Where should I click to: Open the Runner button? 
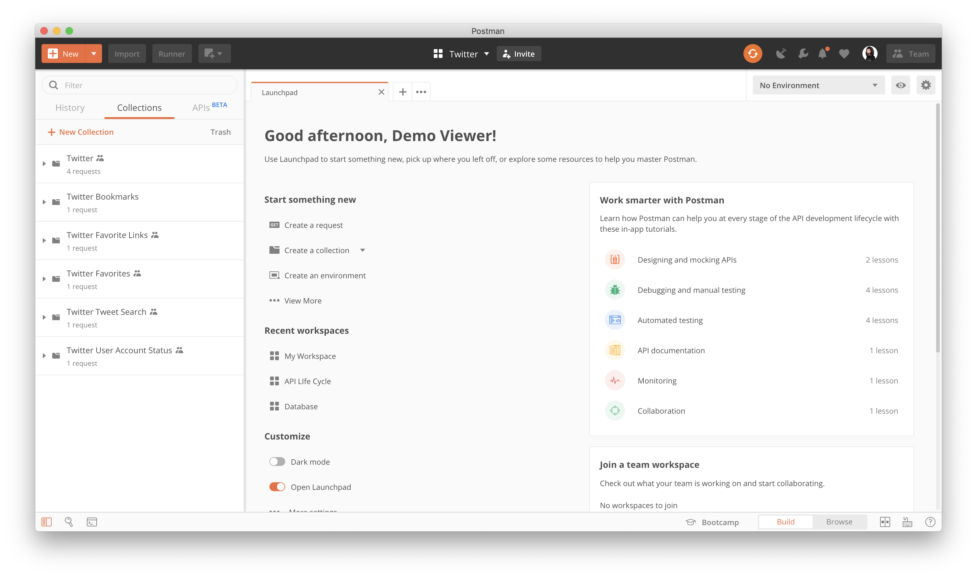(172, 54)
